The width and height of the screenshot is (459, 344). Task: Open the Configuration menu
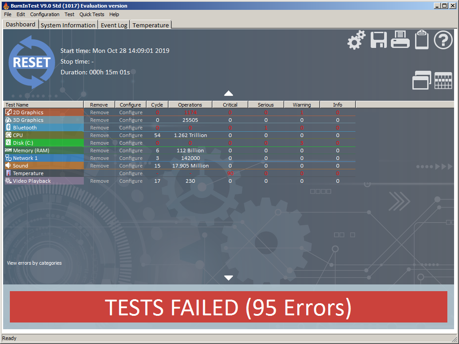tap(45, 14)
